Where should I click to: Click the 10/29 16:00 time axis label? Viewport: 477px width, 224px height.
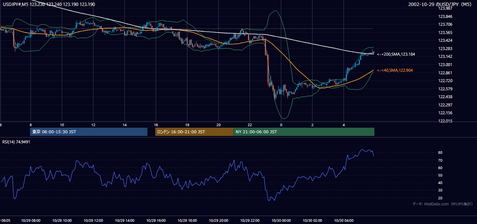click(x=156, y=221)
